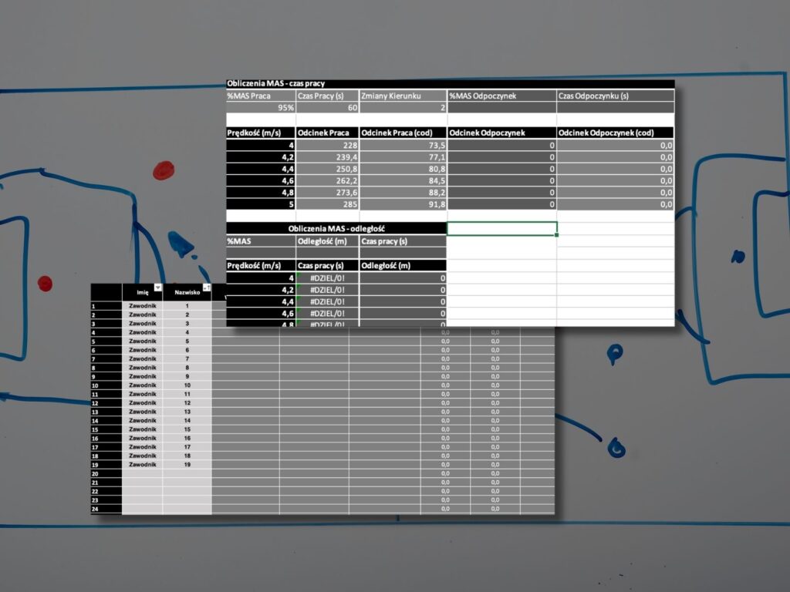Image resolution: width=790 pixels, height=592 pixels.
Task: Click the Obliczenia MAS - odległość header
Action: coord(336,228)
